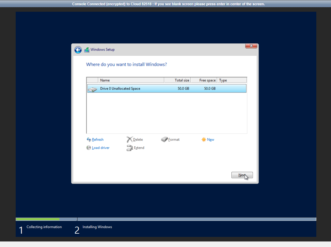331x247 pixels.
Task: Click the Collecting information step label
Action: 44,227
